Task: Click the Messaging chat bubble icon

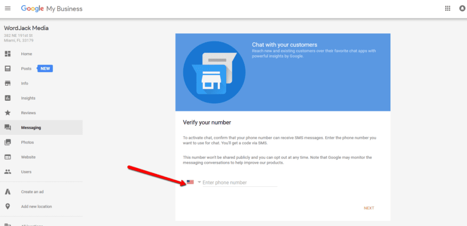Action: pos(8,128)
